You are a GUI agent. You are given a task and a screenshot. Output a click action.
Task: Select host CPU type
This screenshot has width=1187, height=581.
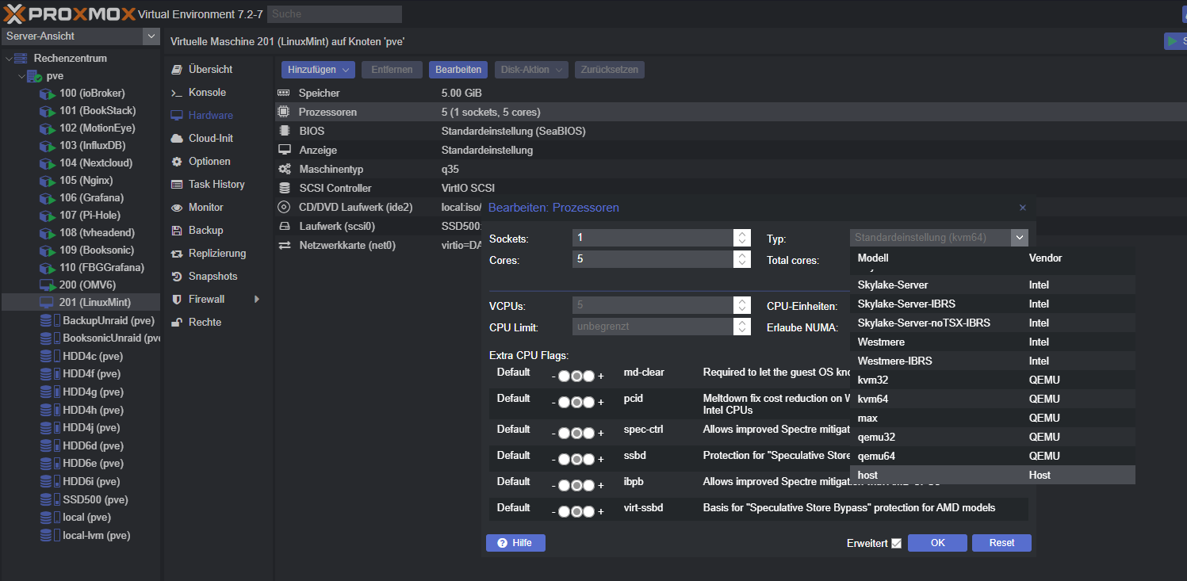tap(993, 476)
